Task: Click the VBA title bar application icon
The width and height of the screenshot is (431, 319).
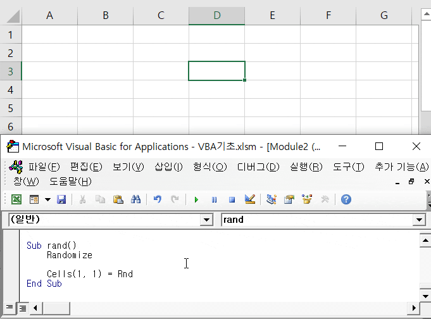Action: pos(13,146)
